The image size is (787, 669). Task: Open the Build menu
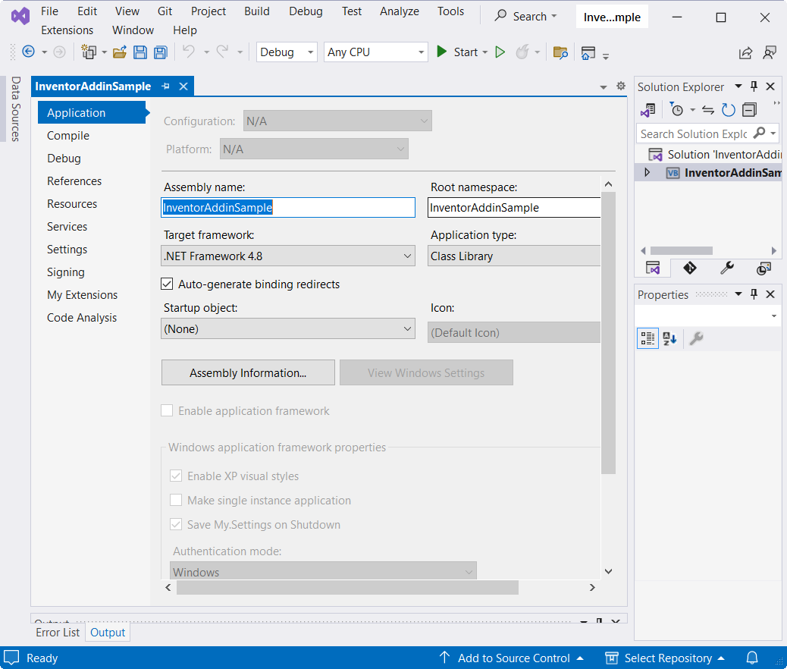point(257,11)
